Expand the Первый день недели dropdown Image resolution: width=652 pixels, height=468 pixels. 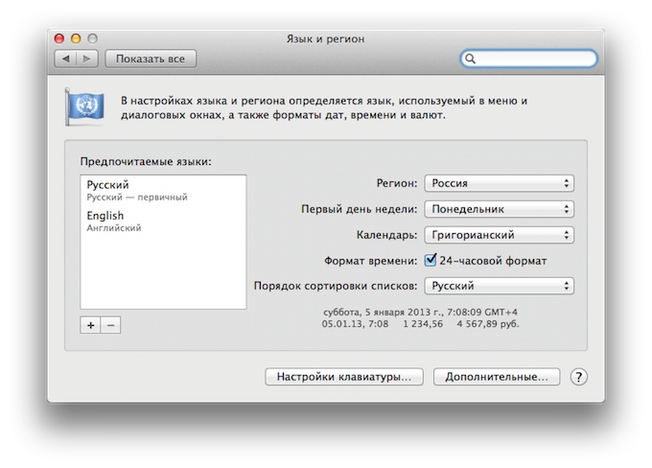[x=500, y=209]
